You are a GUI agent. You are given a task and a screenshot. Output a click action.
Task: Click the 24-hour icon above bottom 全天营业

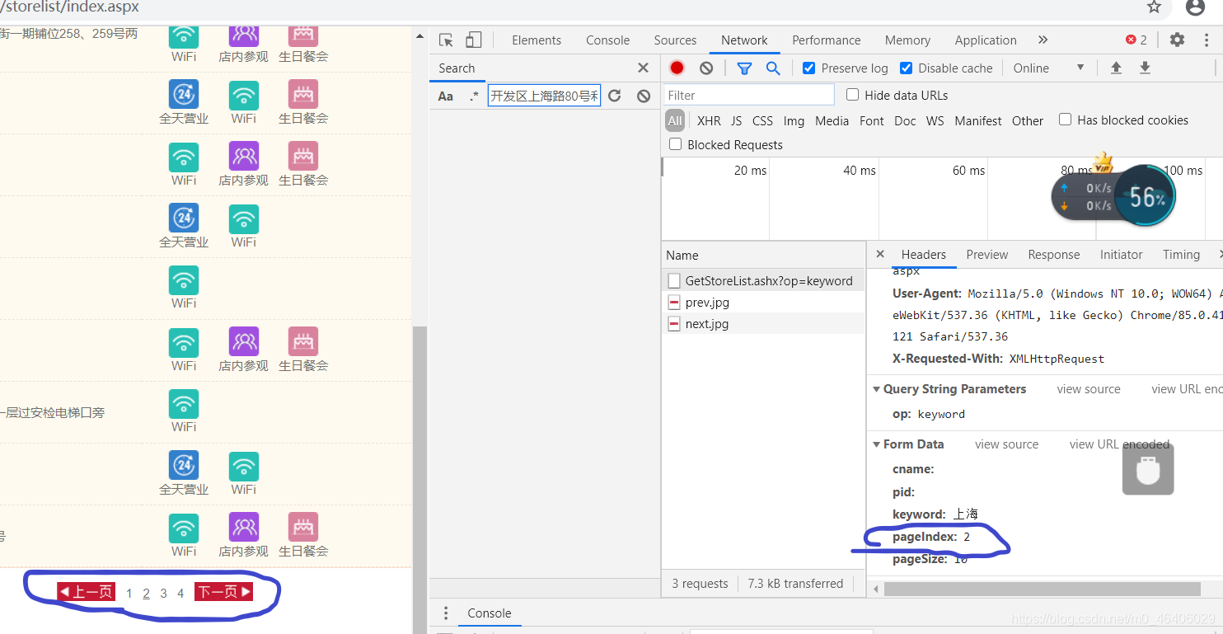click(x=184, y=466)
